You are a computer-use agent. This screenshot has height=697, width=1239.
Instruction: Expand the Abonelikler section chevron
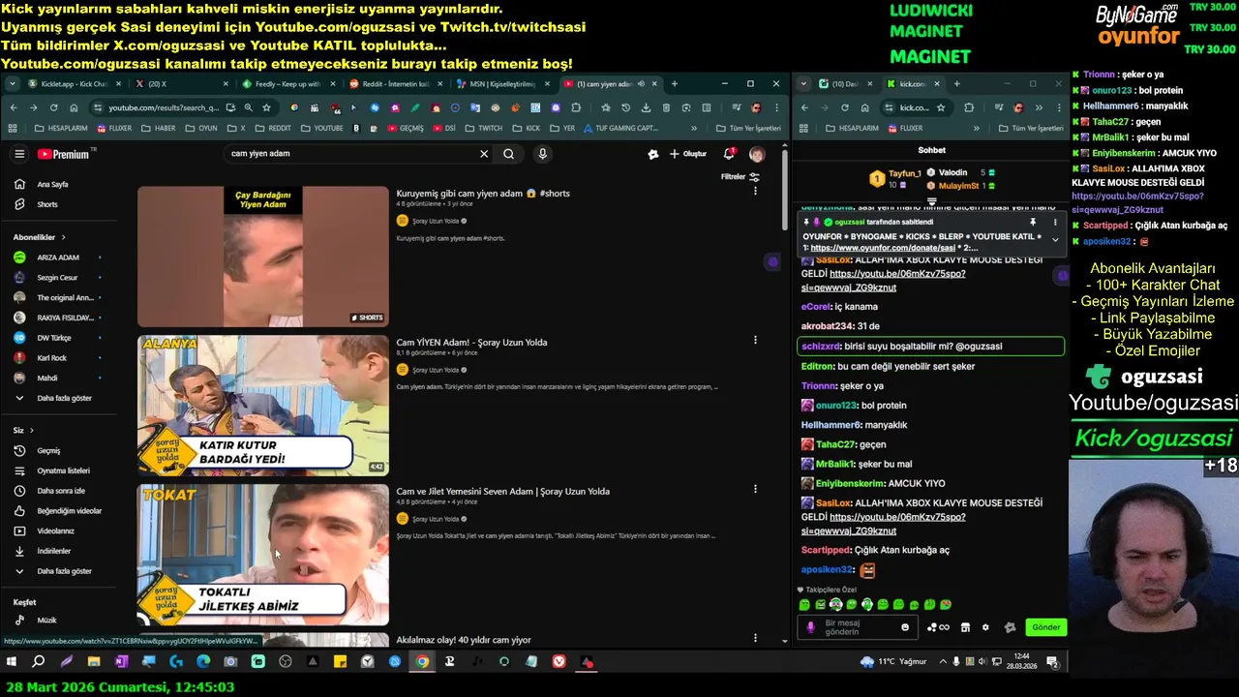point(64,237)
